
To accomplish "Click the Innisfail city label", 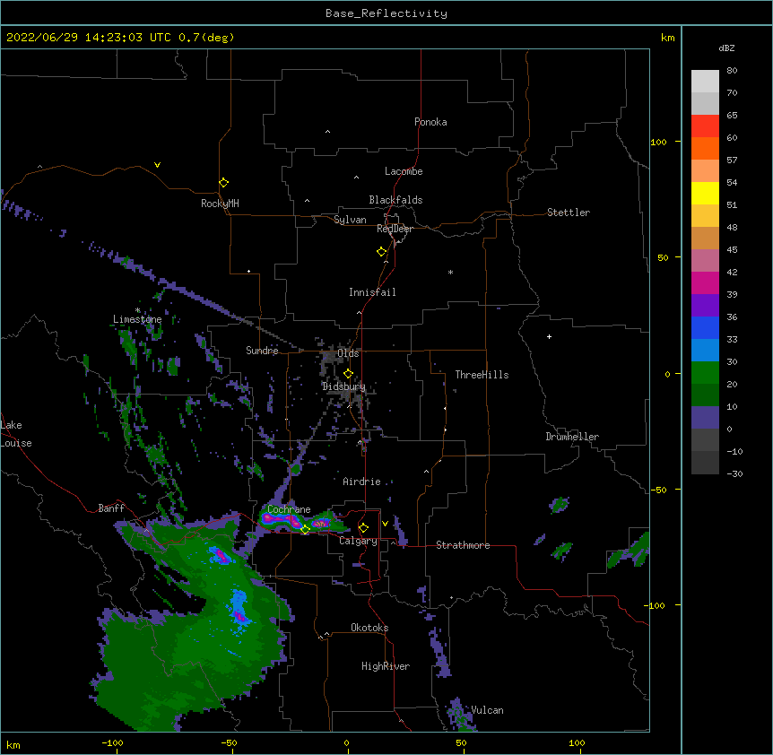I will (372, 292).
